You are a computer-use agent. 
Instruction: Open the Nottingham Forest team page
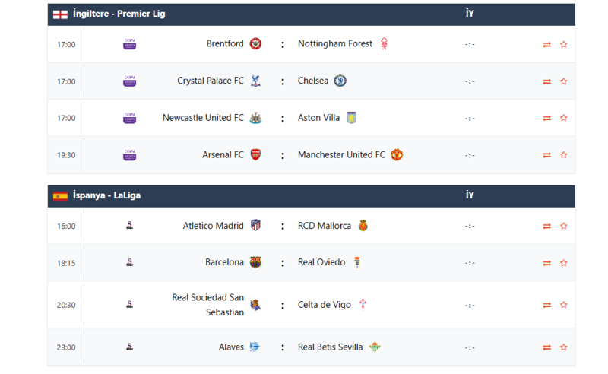(x=335, y=44)
